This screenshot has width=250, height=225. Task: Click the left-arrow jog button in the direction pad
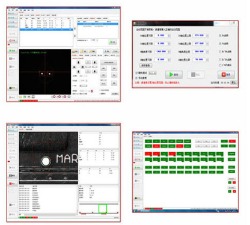pyautogui.click(x=75, y=67)
